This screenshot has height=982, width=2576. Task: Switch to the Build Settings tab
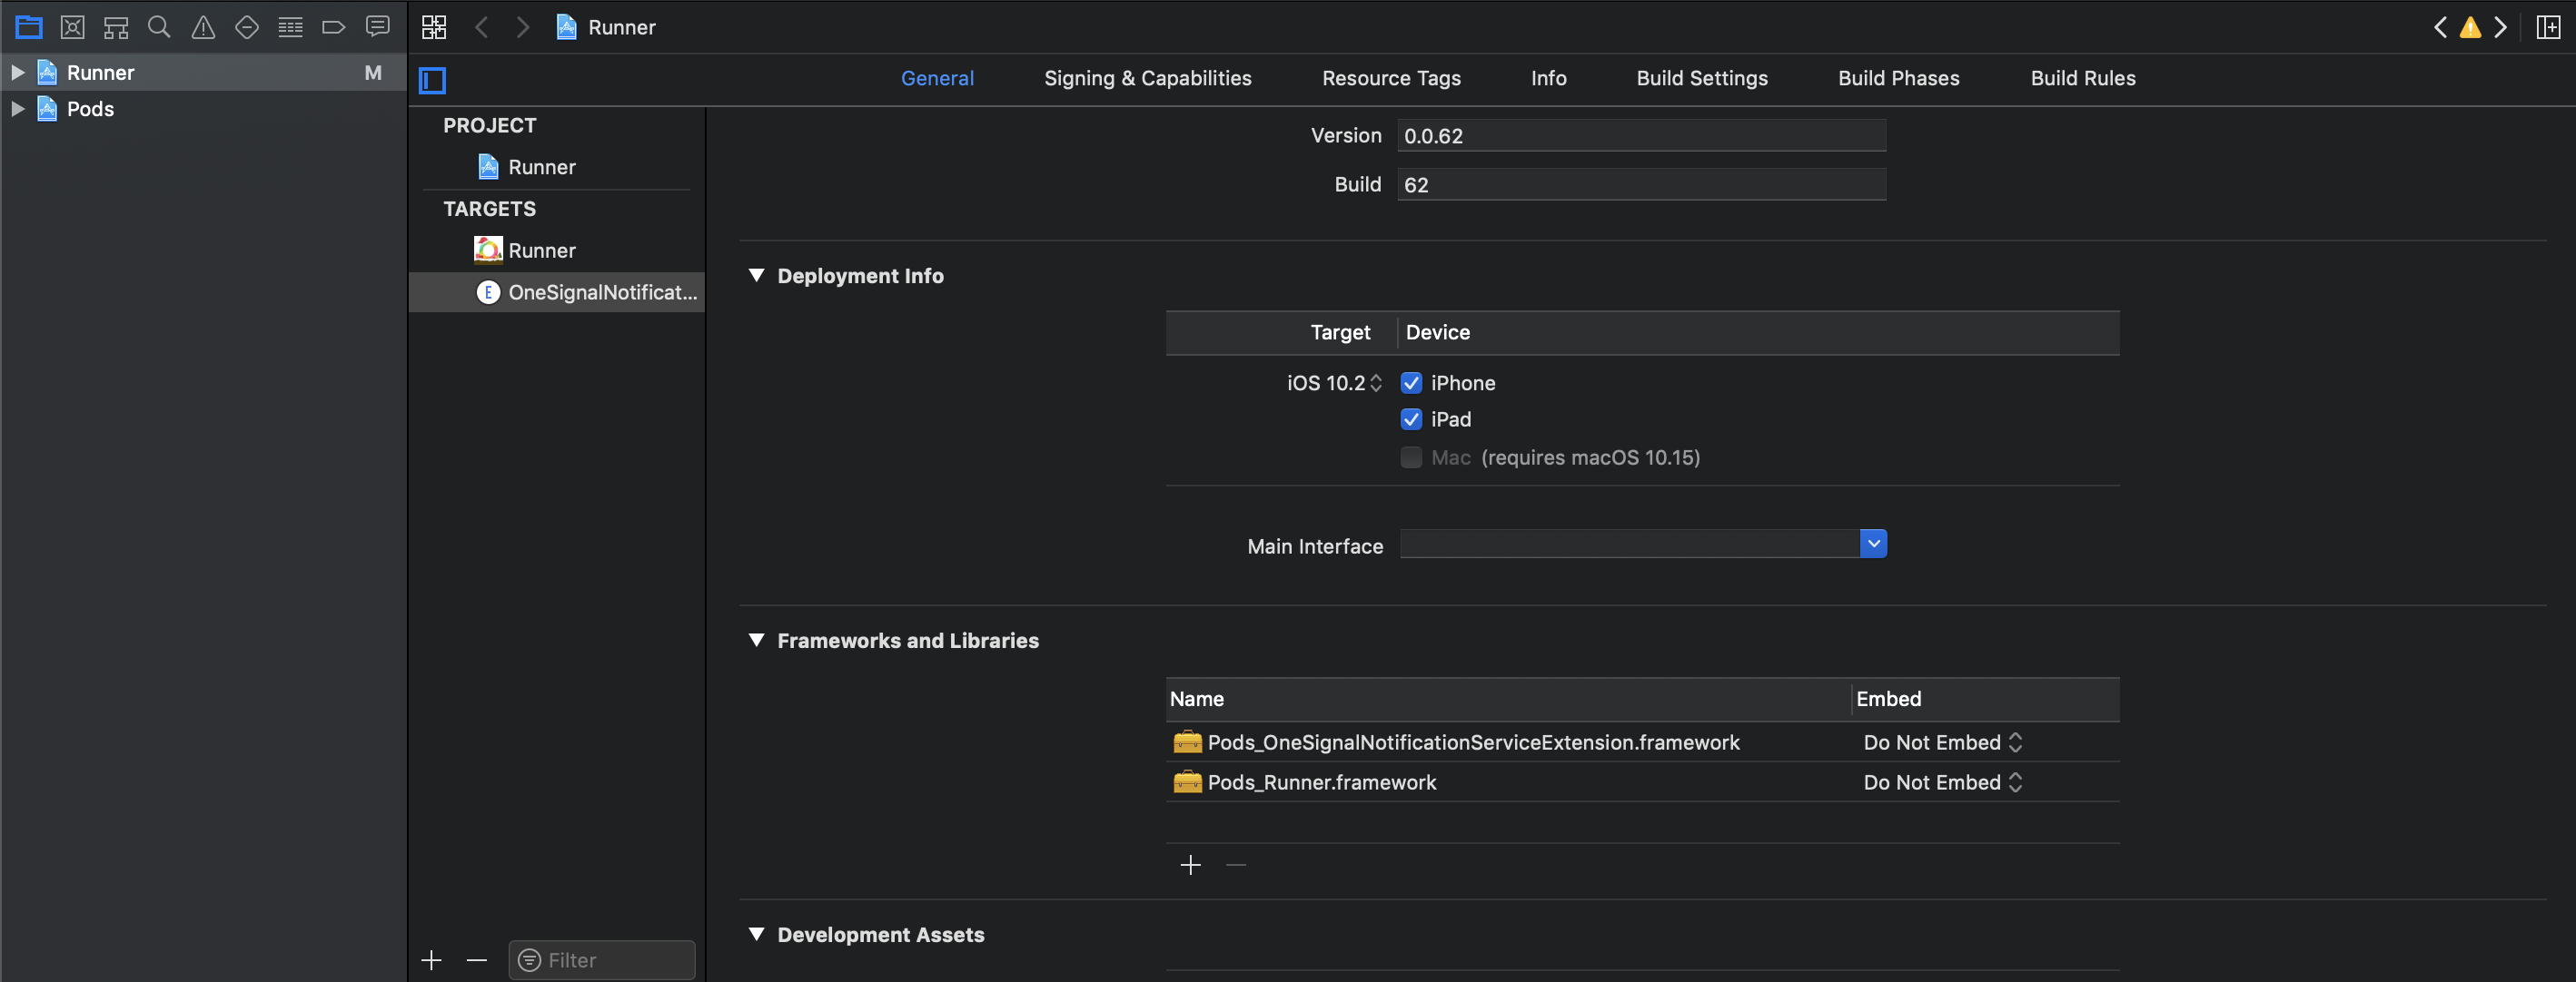click(1701, 78)
